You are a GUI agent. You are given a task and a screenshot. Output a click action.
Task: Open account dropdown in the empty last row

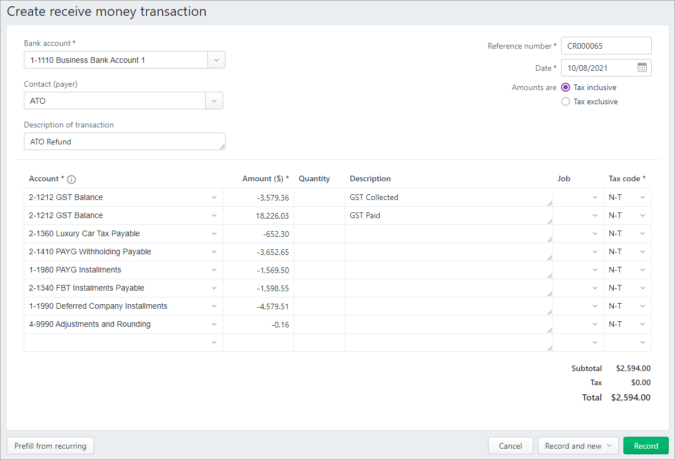click(214, 343)
